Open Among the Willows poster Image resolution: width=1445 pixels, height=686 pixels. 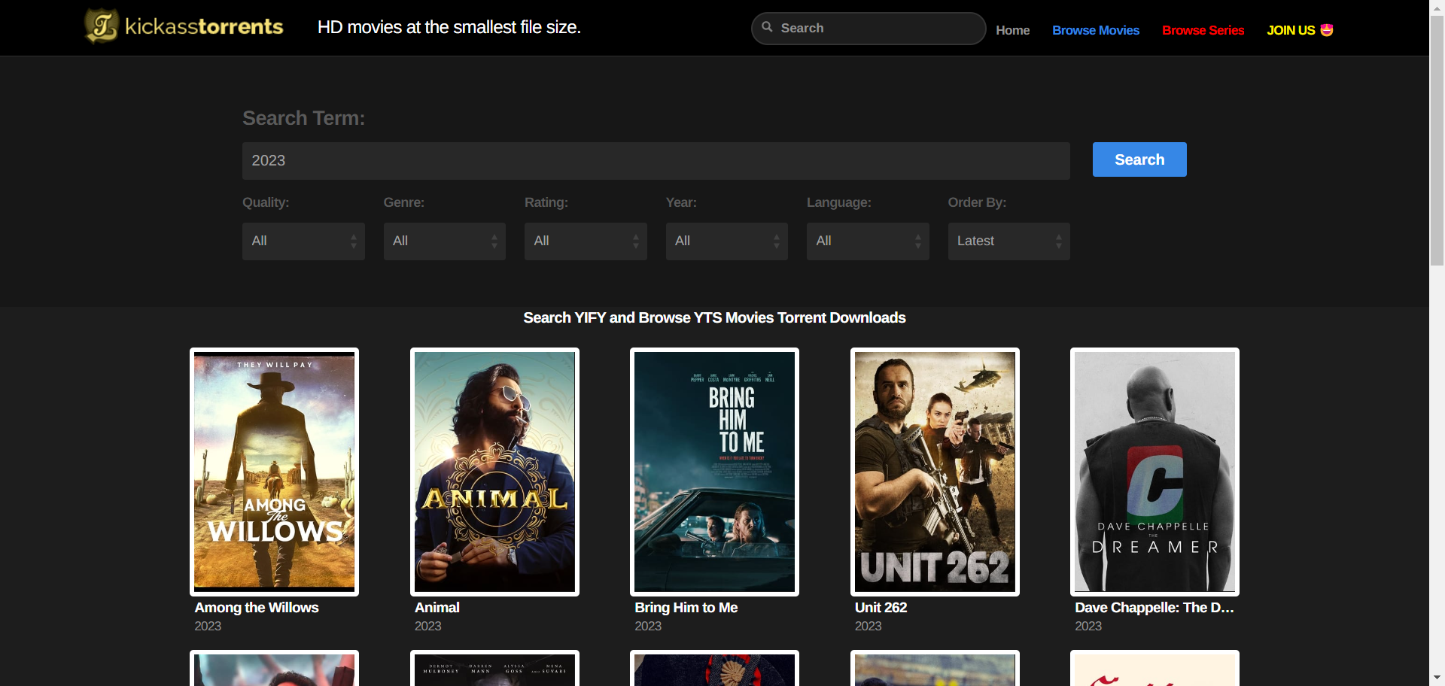click(274, 472)
